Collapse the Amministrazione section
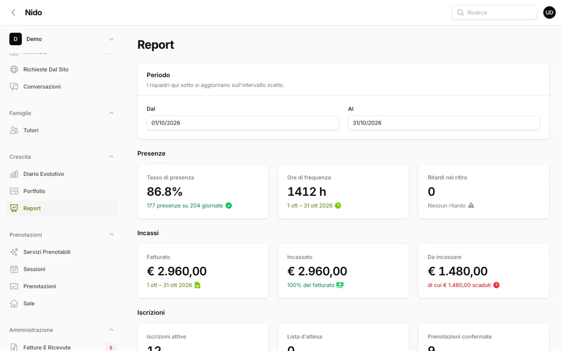The width and height of the screenshot is (562, 351). 112,330
